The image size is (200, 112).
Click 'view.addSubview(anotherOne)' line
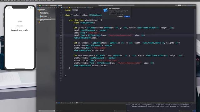pos(89,50)
